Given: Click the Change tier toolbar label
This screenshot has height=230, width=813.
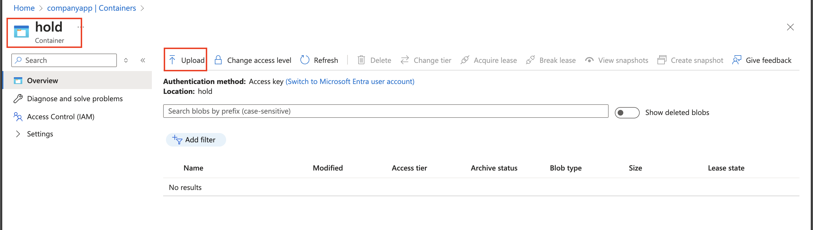Looking at the screenshot, I should (x=432, y=60).
